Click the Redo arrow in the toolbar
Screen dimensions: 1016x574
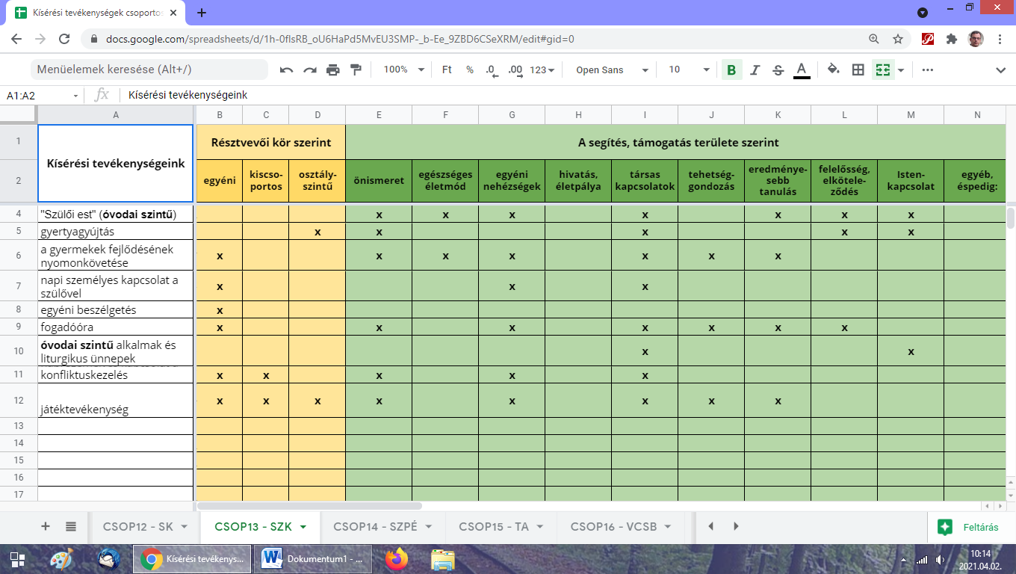309,70
